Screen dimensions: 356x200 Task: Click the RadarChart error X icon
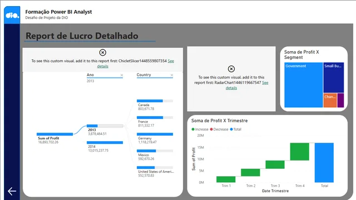(231, 69)
